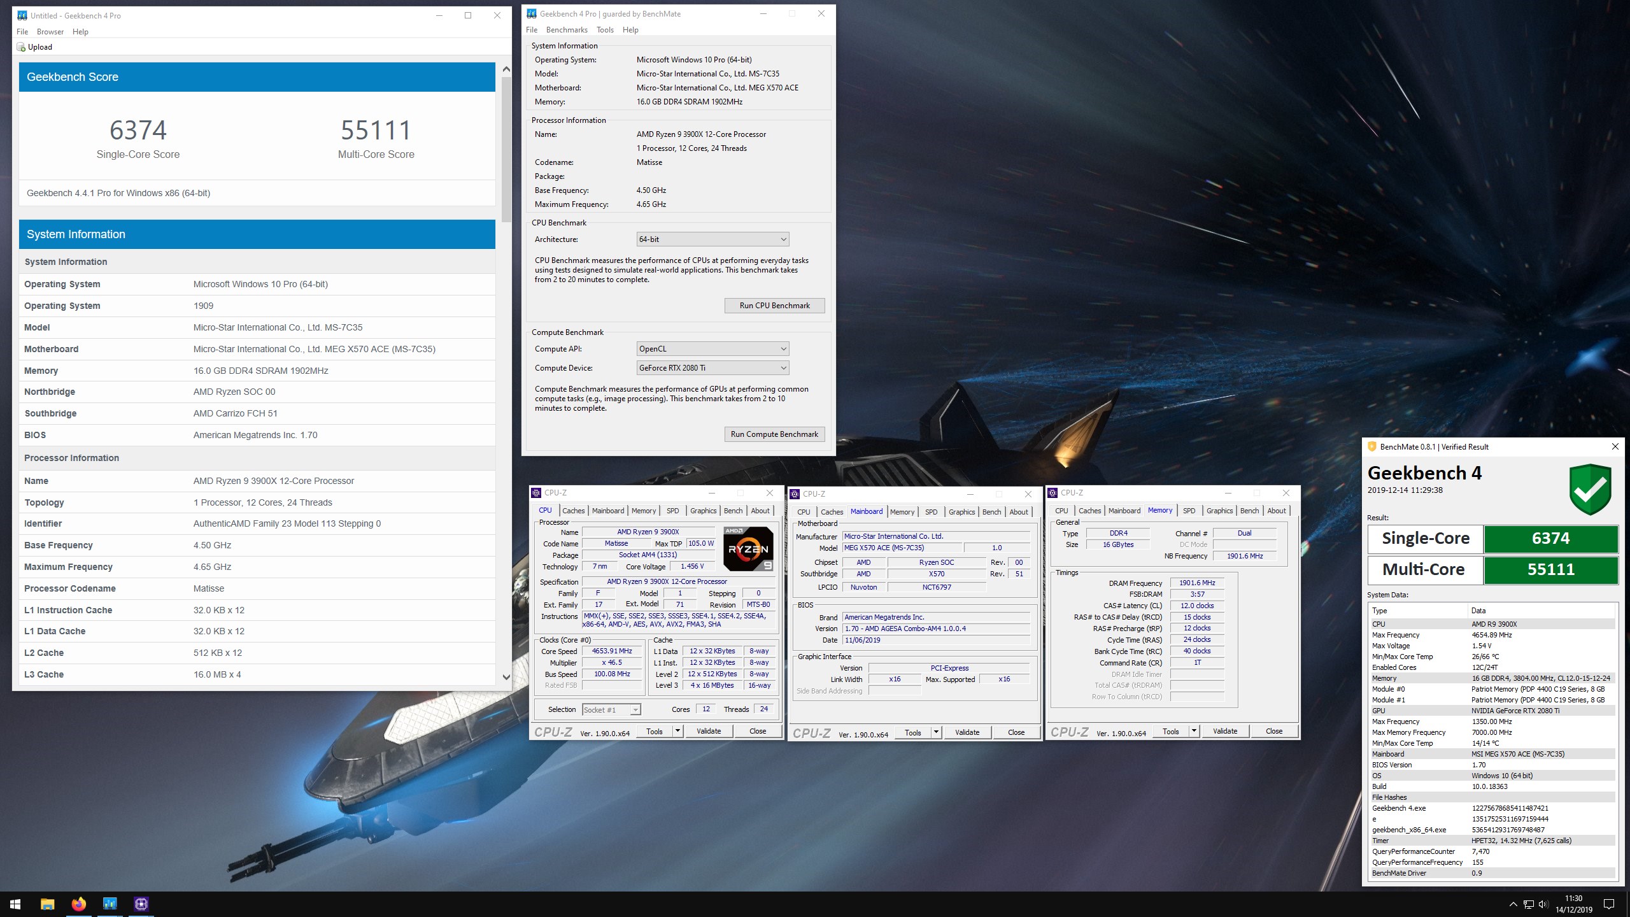Click the Multi-Core 55111 result in BenchMate
This screenshot has width=1630, height=917.
pos(1550,570)
